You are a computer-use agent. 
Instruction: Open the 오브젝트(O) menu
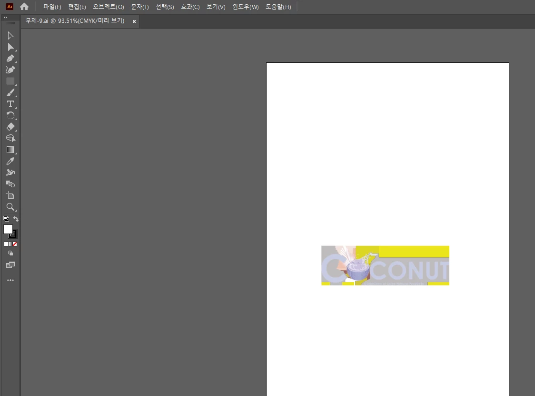tap(109, 7)
